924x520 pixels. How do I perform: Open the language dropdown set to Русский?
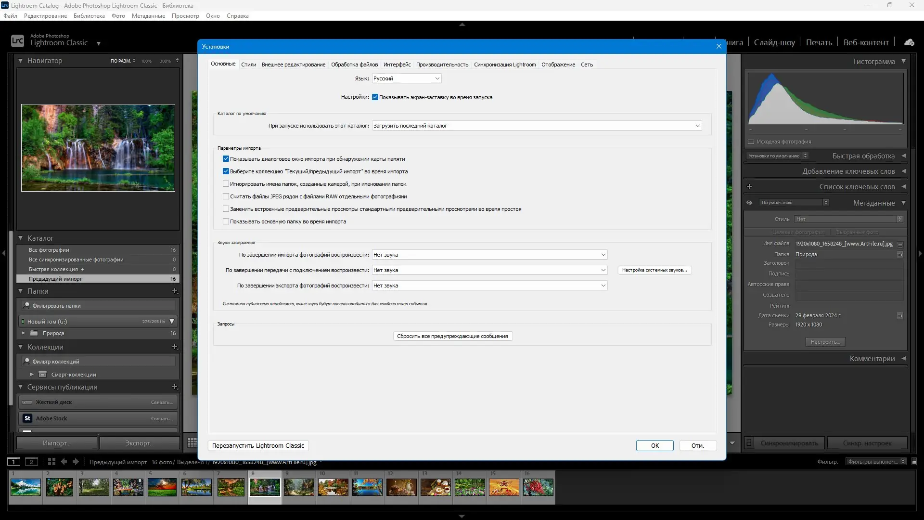click(406, 78)
